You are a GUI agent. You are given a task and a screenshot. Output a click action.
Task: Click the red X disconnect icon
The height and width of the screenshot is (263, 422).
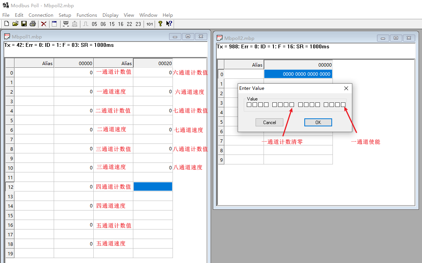(44, 24)
